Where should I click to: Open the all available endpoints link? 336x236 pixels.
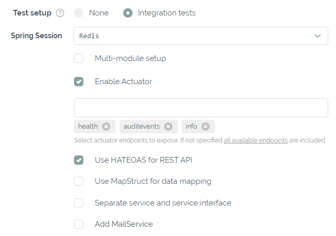[255, 140]
